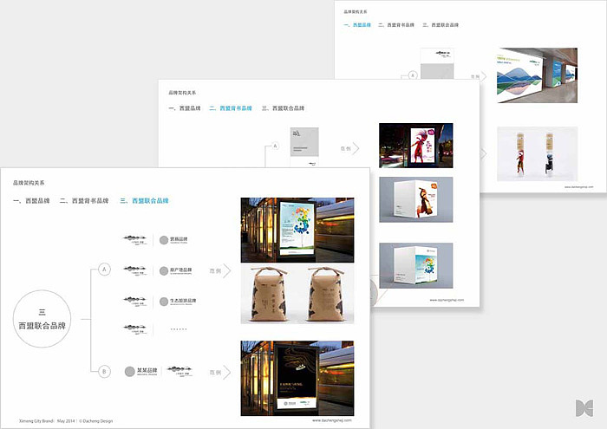The image size is (607, 429).
Task: Open the dark poster lightbox photo
Action: coord(297,379)
